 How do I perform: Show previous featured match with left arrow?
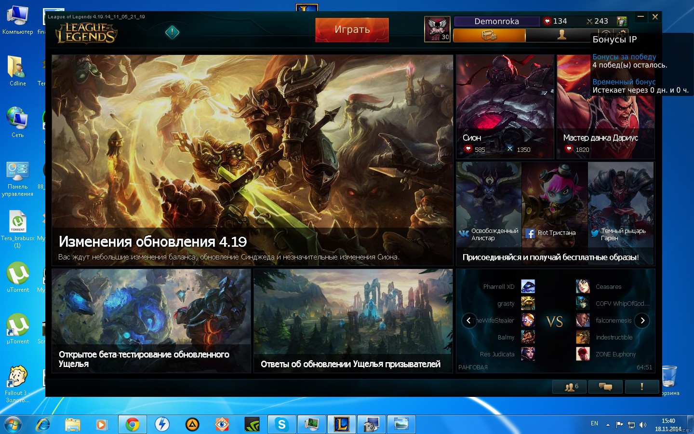[469, 320]
